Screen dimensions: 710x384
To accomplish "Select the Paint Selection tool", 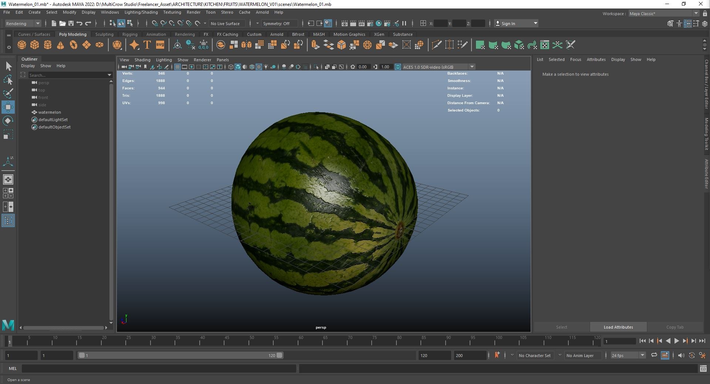I will (8, 93).
